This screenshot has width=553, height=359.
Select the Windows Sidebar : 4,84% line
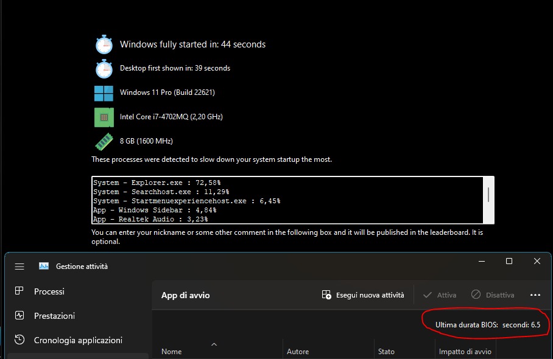[x=155, y=210]
